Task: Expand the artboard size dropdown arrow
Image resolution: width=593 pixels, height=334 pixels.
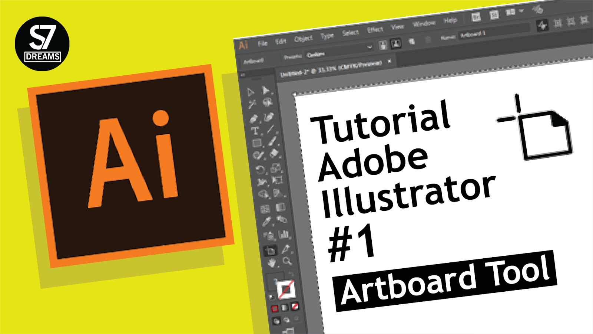Action: point(370,47)
